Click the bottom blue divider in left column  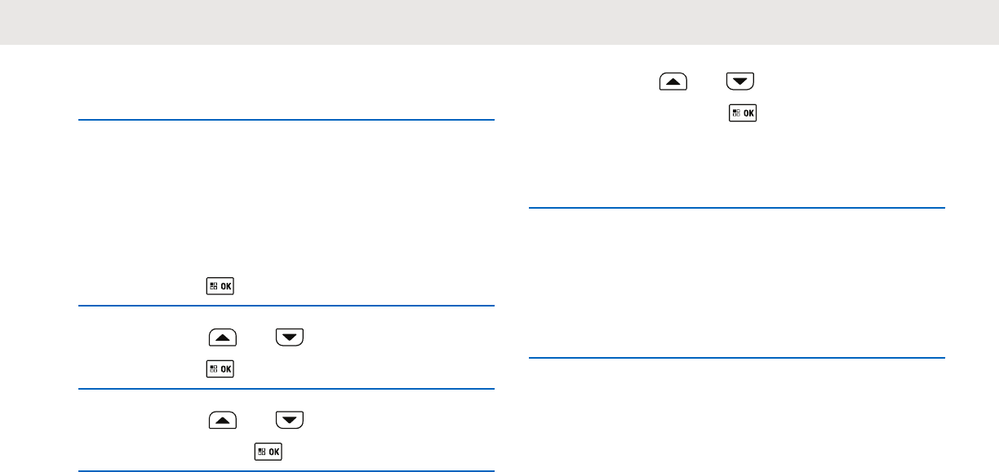coord(286,470)
